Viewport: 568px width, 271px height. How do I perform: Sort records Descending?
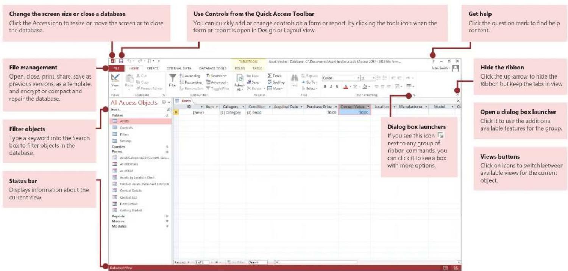tap(190, 82)
